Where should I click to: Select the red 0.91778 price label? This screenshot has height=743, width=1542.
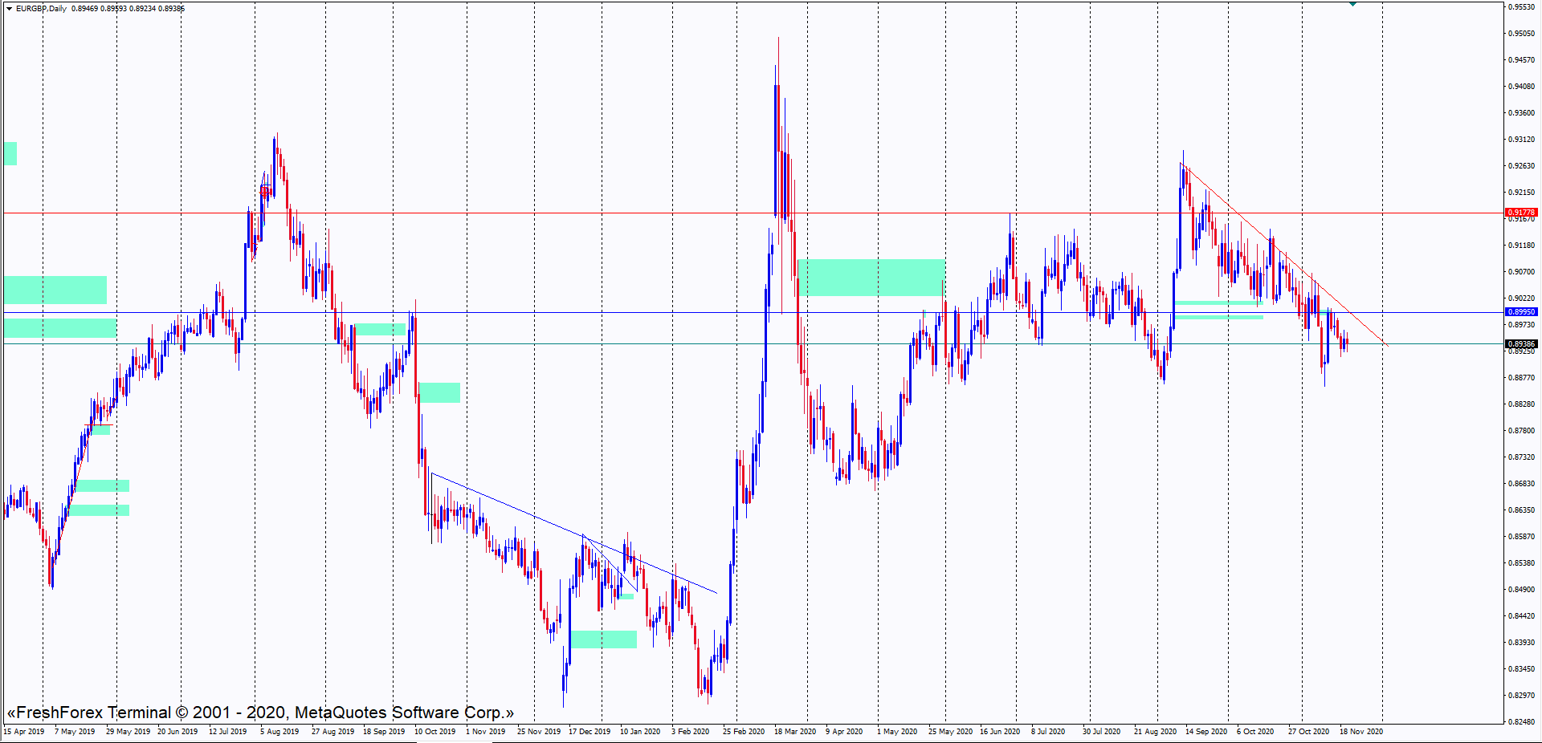[1520, 213]
